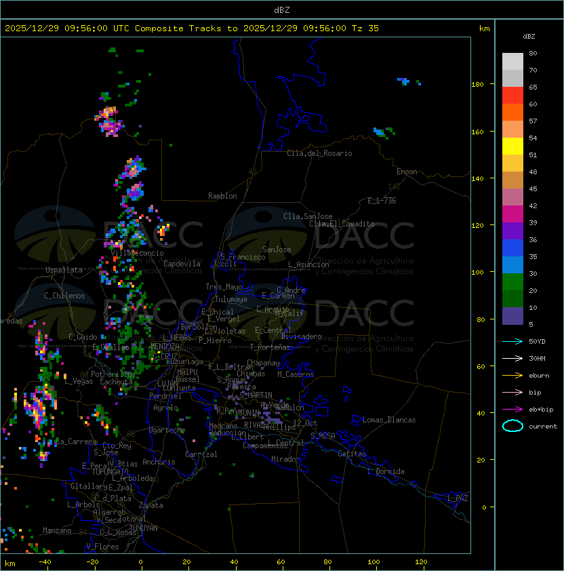Click the Villavicencio map label
This screenshot has width=564, height=571.
pyautogui.click(x=137, y=253)
